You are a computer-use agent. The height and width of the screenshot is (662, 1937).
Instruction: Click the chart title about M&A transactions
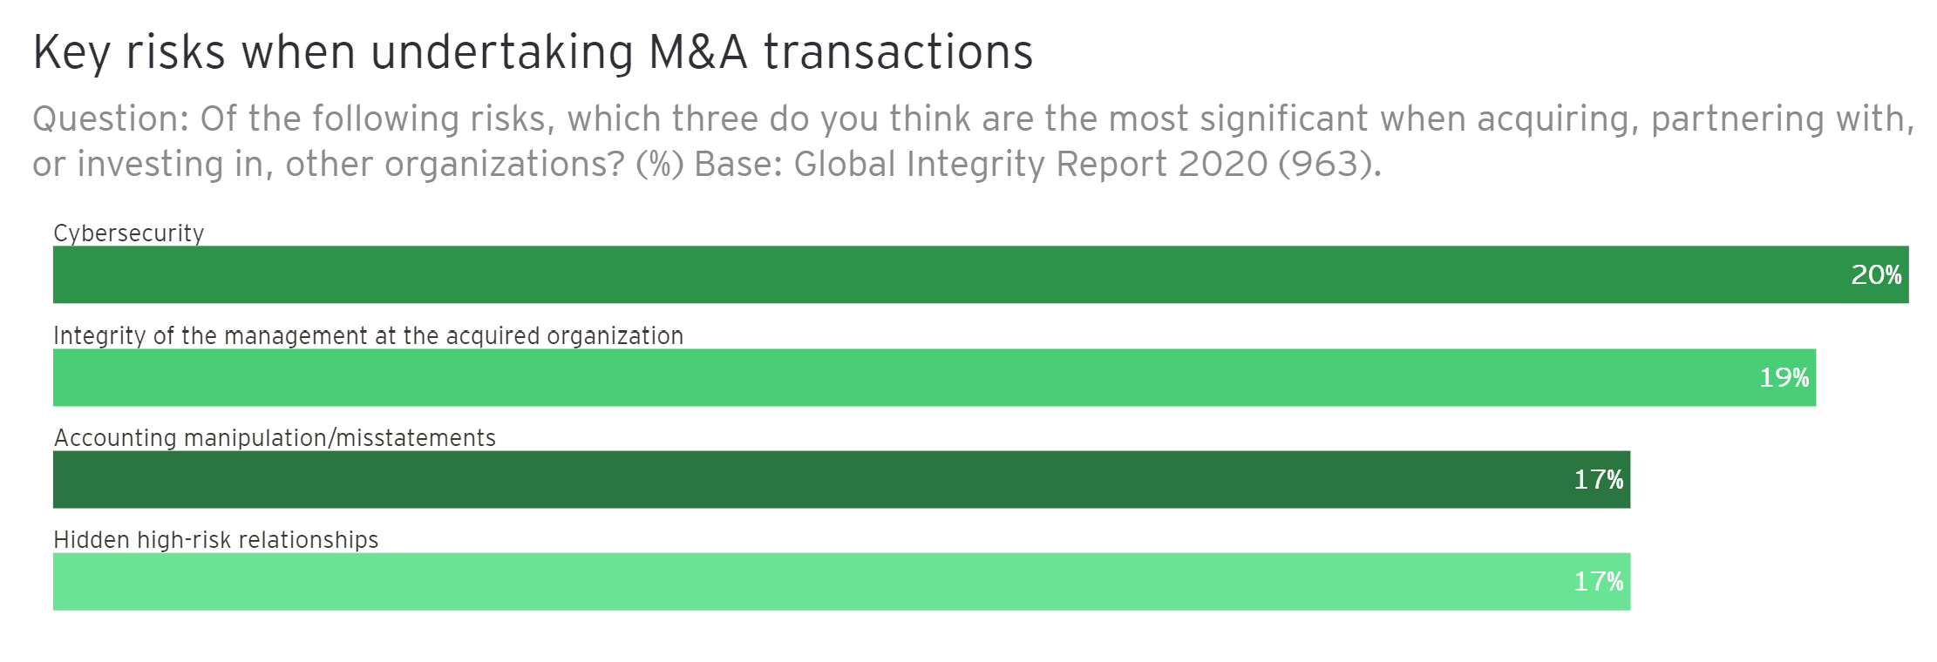point(532,52)
